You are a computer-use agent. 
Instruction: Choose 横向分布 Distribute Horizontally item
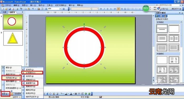pyautogui.click(x=32, y=90)
